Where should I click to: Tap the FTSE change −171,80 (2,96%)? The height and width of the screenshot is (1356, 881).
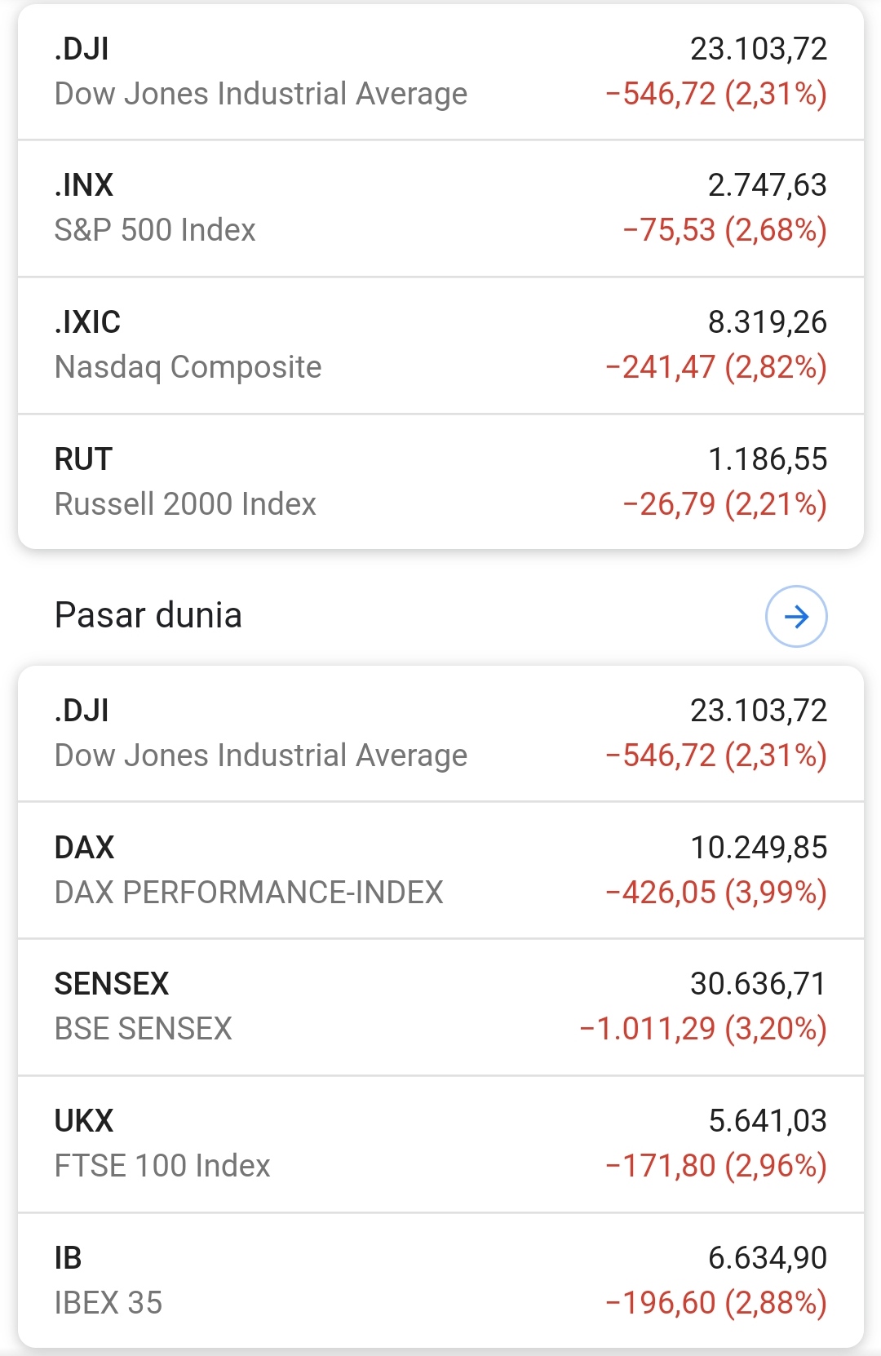(715, 1166)
